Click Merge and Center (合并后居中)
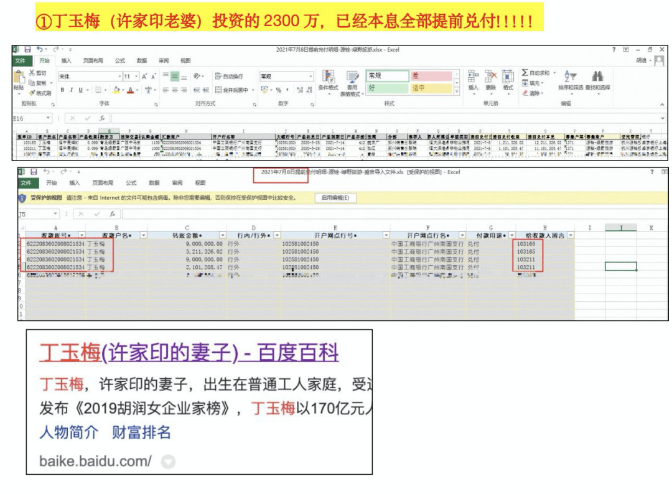 [x=232, y=90]
